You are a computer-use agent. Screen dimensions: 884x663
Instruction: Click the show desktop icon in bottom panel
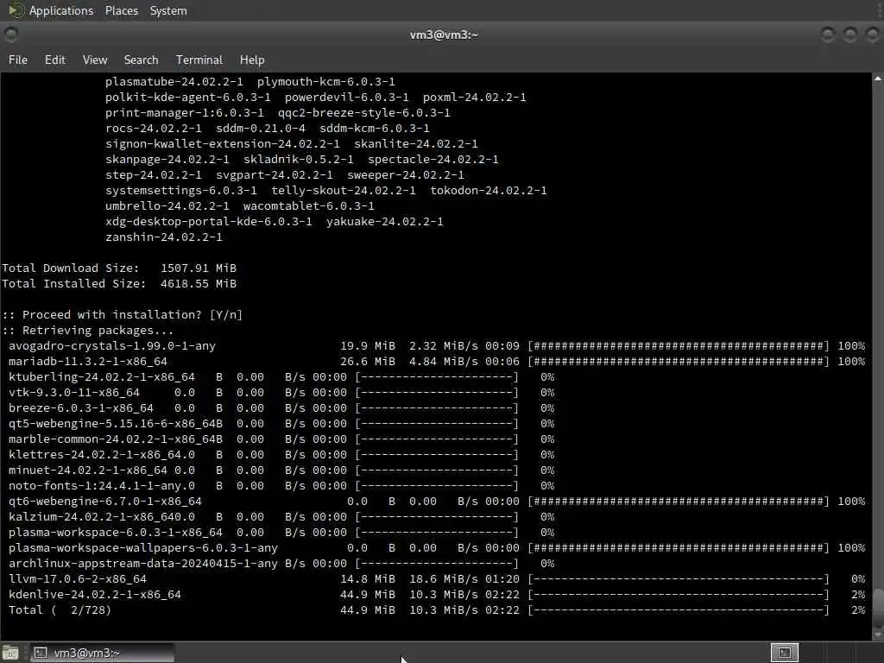coord(10,653)
